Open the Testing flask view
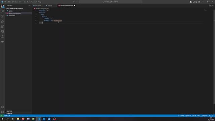 2,37
